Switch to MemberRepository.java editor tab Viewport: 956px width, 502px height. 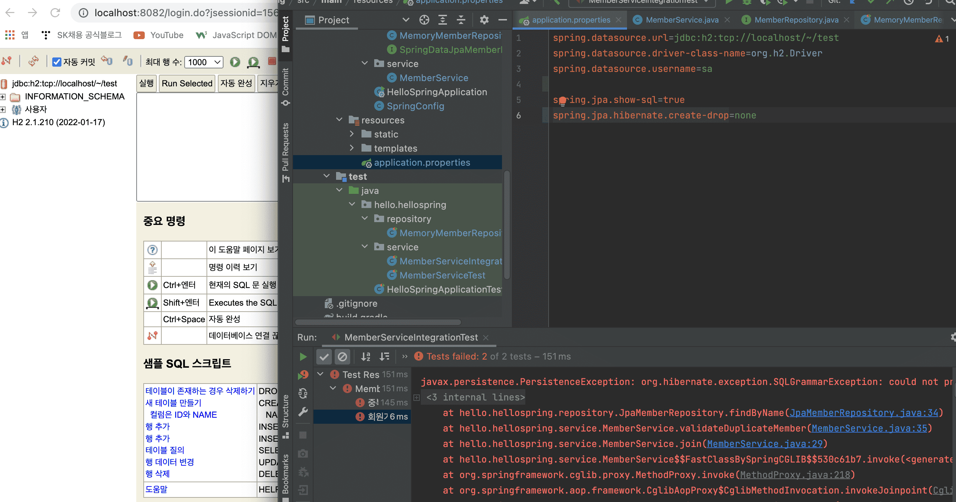click(x=796, y=20)
